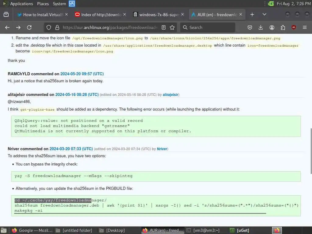Switch to '[uGet]' taskbar window
The height and width of the screenshot is (234, 312).
239,230
